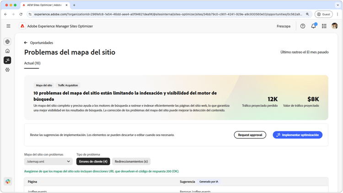The image size is (343, 193).
Task: Filter by Errores de cliente (4)
Action: coord(93,162)
